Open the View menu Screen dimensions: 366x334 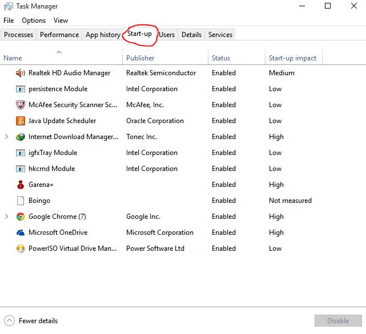(x=61, y=21)
